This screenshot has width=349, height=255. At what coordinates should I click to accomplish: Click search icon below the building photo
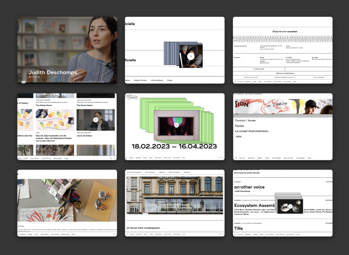coord(220,234)
